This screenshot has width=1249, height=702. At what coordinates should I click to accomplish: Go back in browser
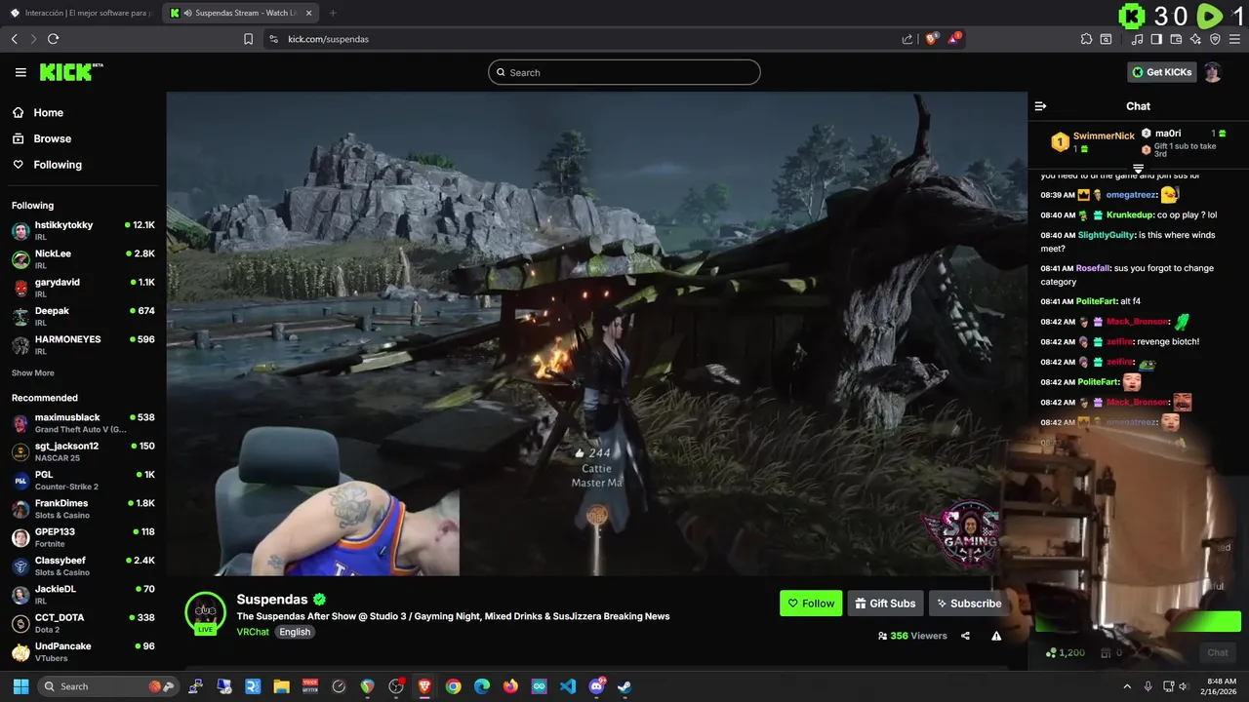point(15,39)
